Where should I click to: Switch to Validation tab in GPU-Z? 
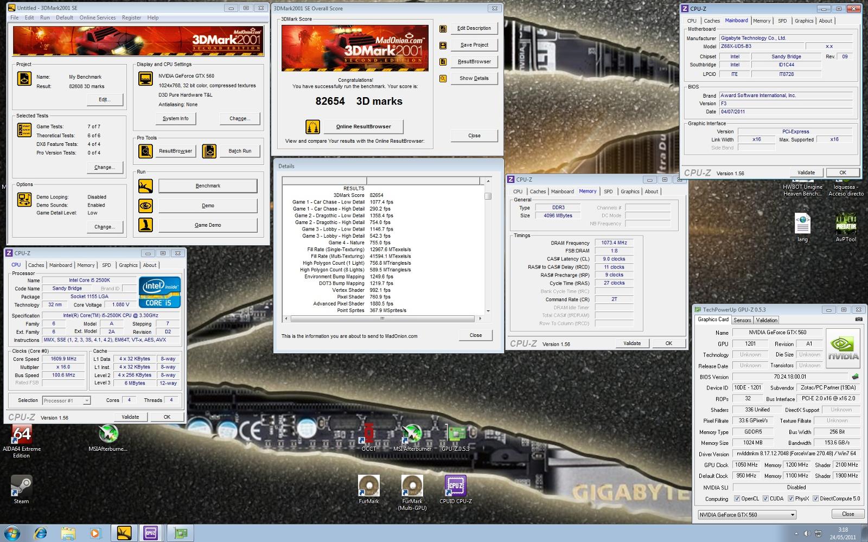point(767,320)
